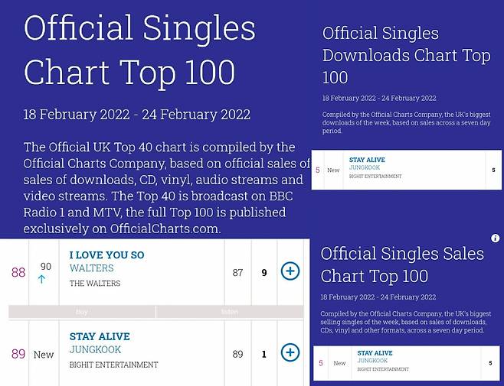Open JUNGKOOK artist link in main chart
This screenshot has height=386, width=504.
tap(95, 349)
